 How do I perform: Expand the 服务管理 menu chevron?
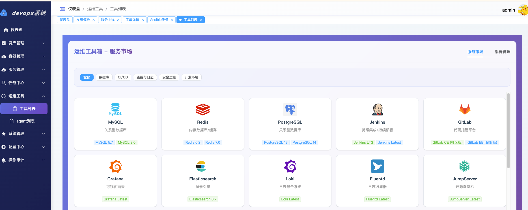coord(44,70)
